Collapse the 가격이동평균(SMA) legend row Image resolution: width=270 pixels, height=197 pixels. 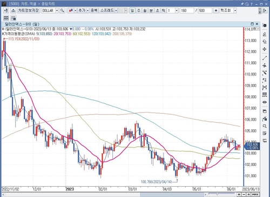click(x=3, y=34)
